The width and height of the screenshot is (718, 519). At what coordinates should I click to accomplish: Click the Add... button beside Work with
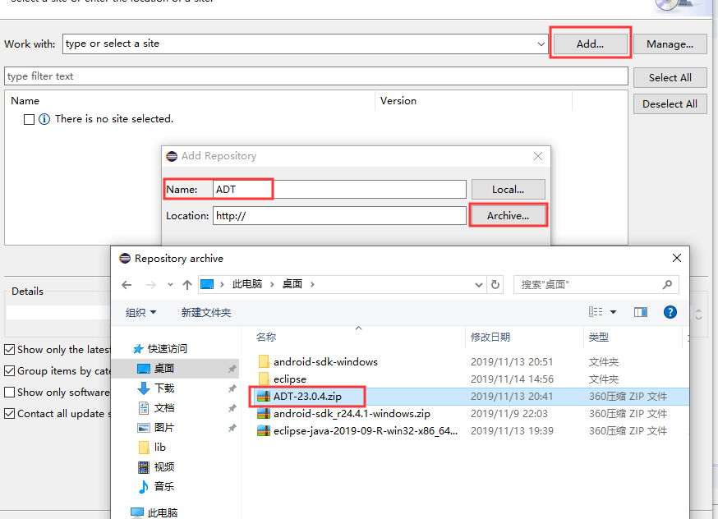tap(590, 44)
